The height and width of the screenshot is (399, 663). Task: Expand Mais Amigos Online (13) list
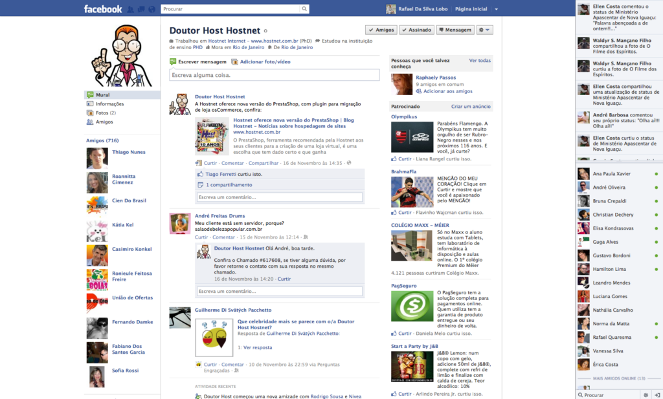pyautogui.click(x=619, y=378)
